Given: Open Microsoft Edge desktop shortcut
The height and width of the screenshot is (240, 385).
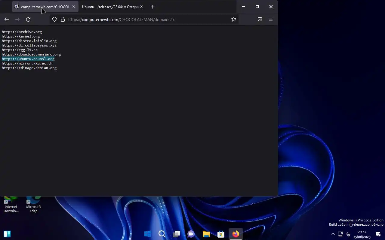Looking at the screenshot, I should click(33, 205).
